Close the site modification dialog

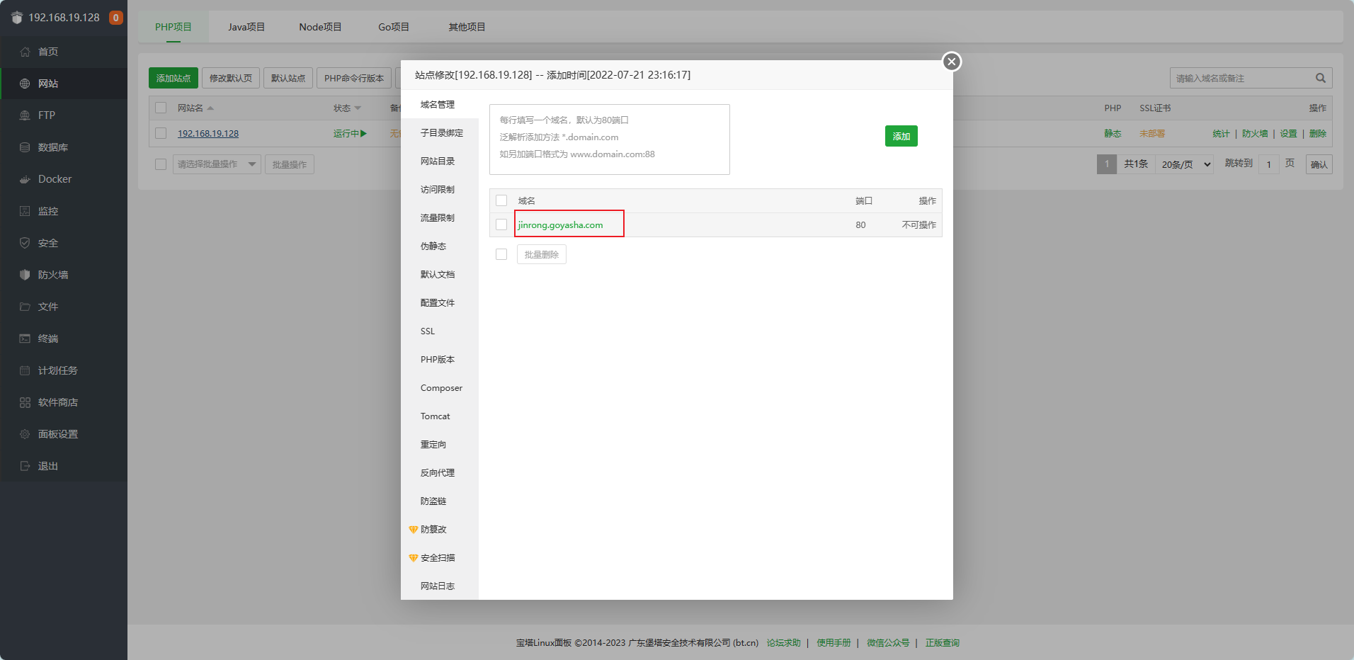tap(952, 62)
